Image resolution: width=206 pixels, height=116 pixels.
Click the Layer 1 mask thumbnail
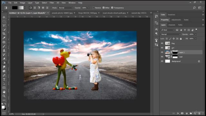tap(175, 52)
